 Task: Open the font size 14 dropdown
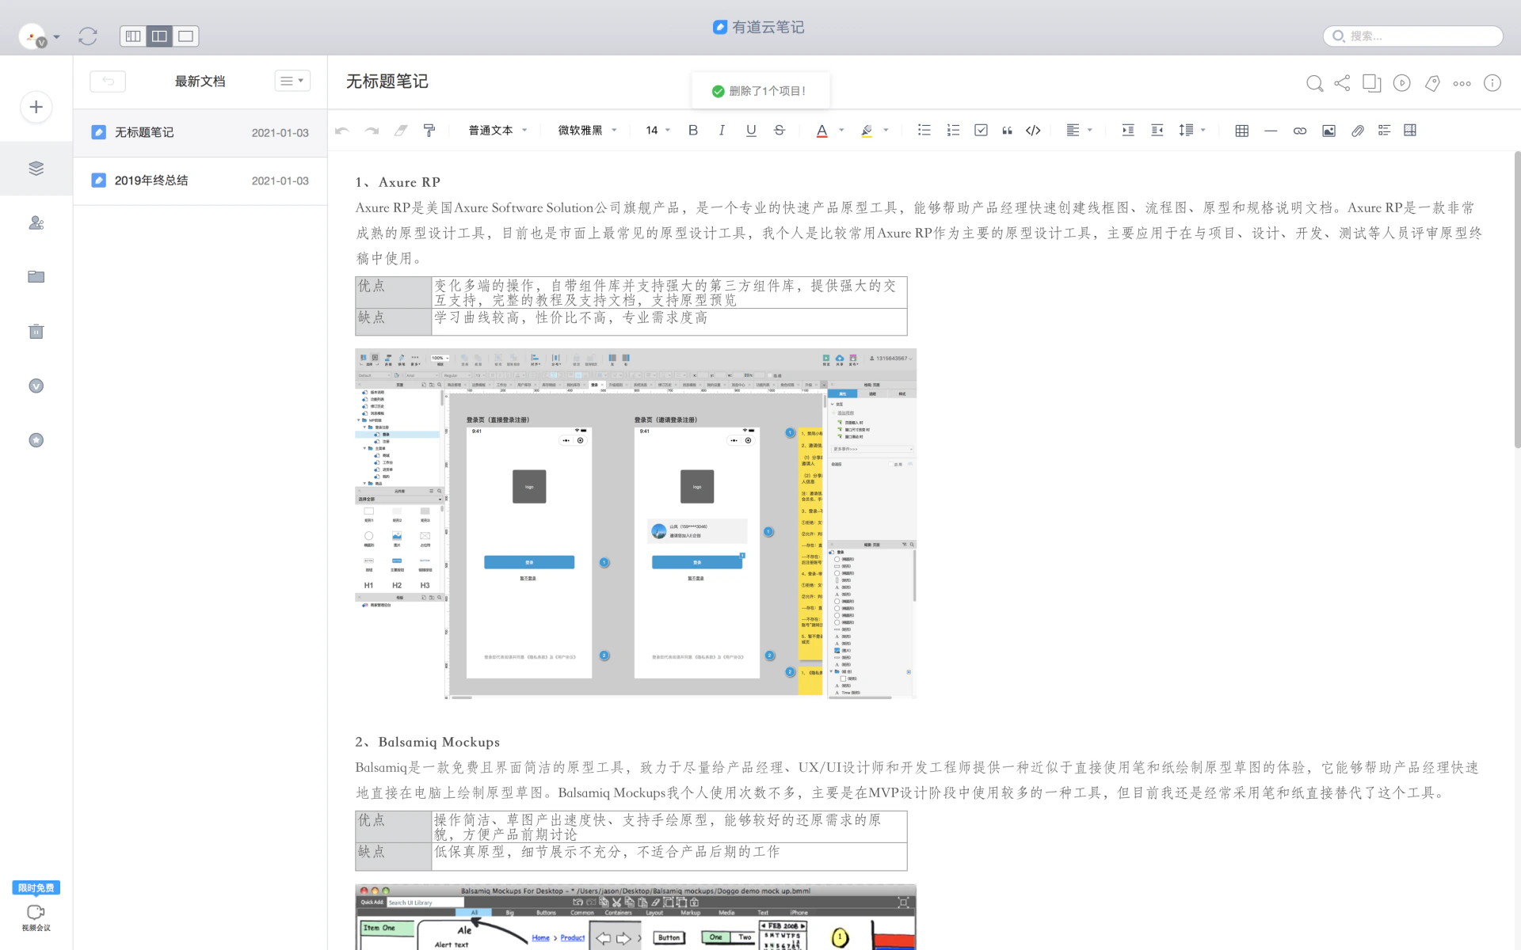pyautogui.click(x=658, y=131)
